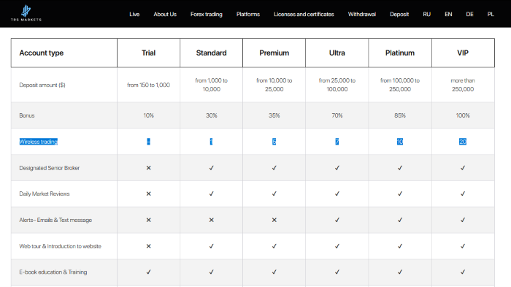Click the checkmark for Platinum Daily Market Reviews
The height and width of the screenshot is (287, 511).
400,194
